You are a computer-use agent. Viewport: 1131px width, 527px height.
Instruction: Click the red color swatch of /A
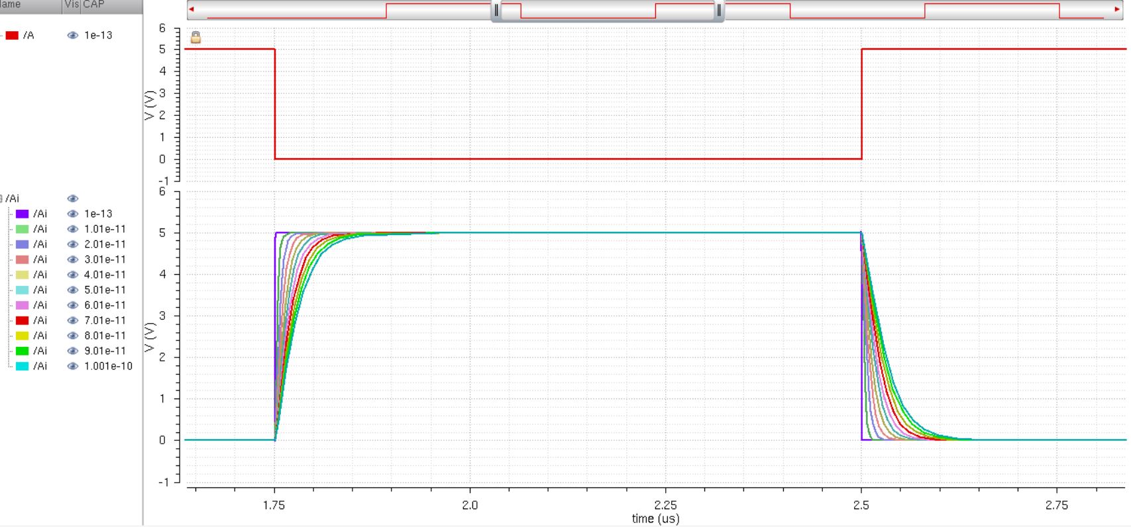tap(12, 36)
